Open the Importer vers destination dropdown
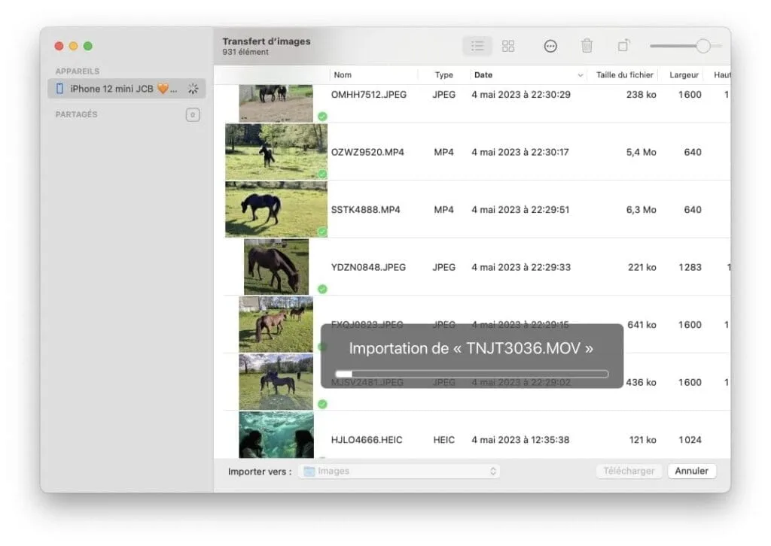 493,471
